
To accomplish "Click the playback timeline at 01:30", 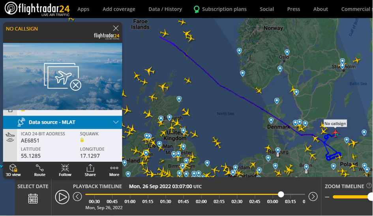I will coord(165,195).
